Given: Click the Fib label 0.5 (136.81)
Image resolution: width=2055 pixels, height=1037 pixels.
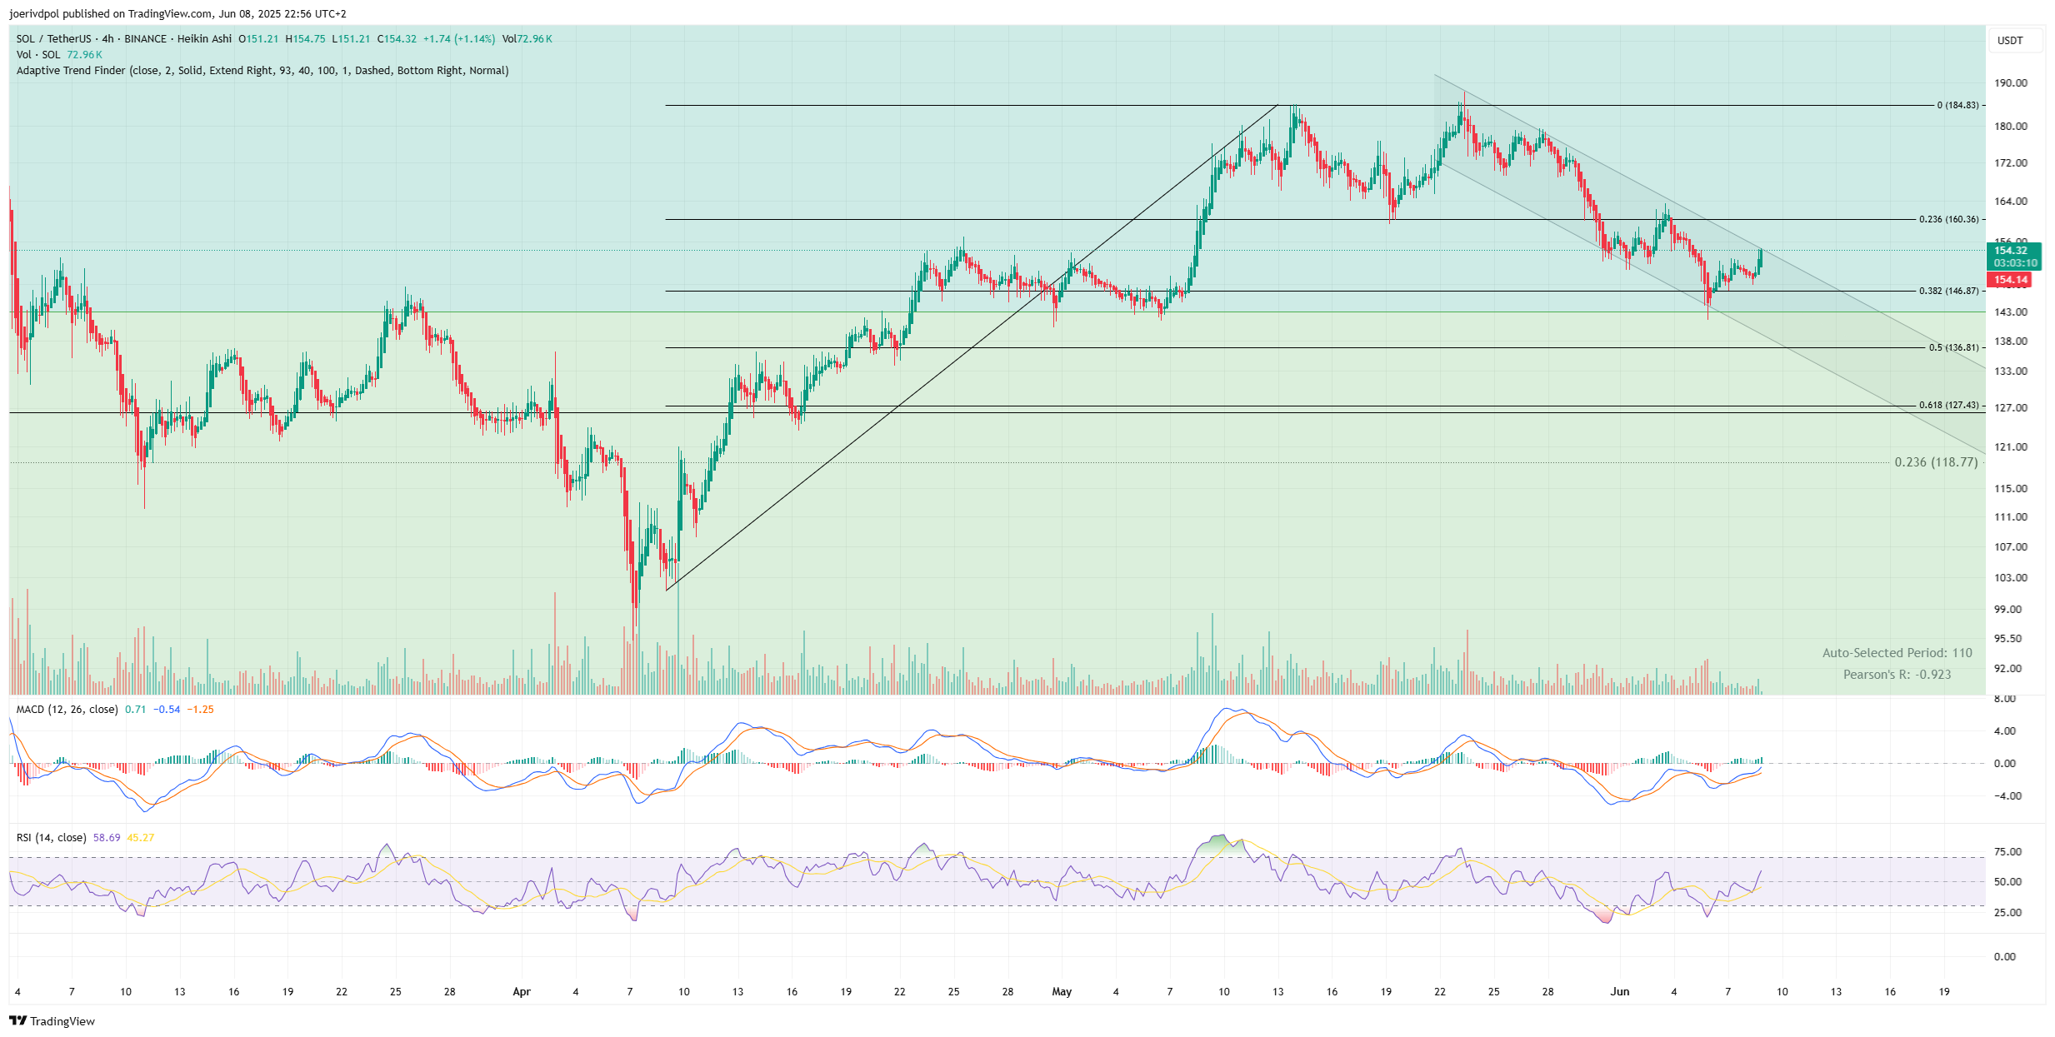Looking at the screenshot, I should coord(1953,348).
